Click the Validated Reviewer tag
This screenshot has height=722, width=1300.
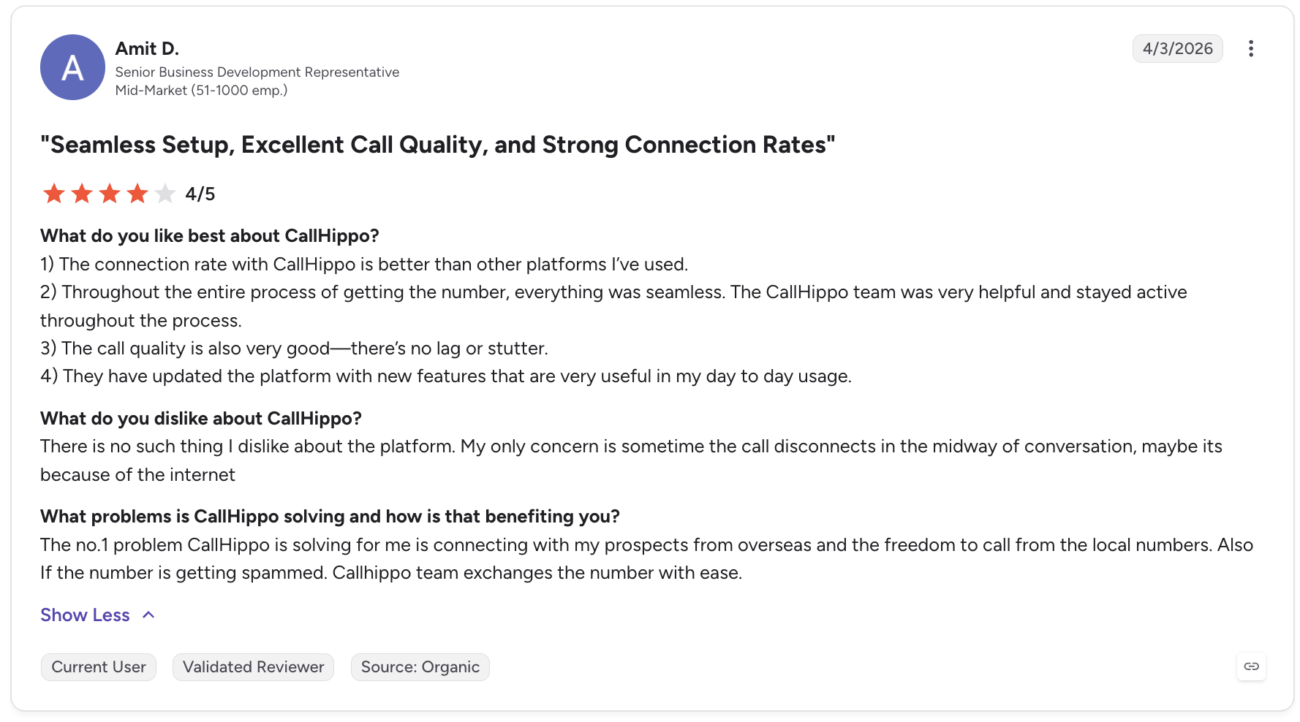(x=253, y=667)
